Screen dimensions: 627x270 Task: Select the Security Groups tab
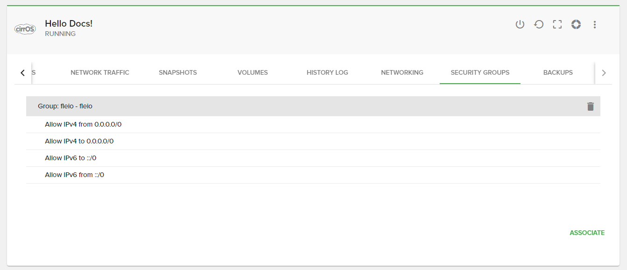click(x=480, y=73)
